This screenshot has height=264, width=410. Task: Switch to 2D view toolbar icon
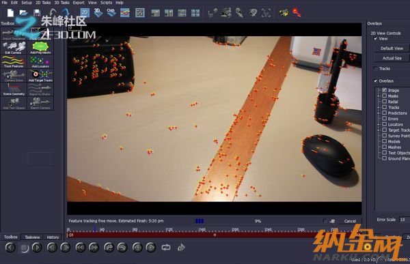click(85, 12)
